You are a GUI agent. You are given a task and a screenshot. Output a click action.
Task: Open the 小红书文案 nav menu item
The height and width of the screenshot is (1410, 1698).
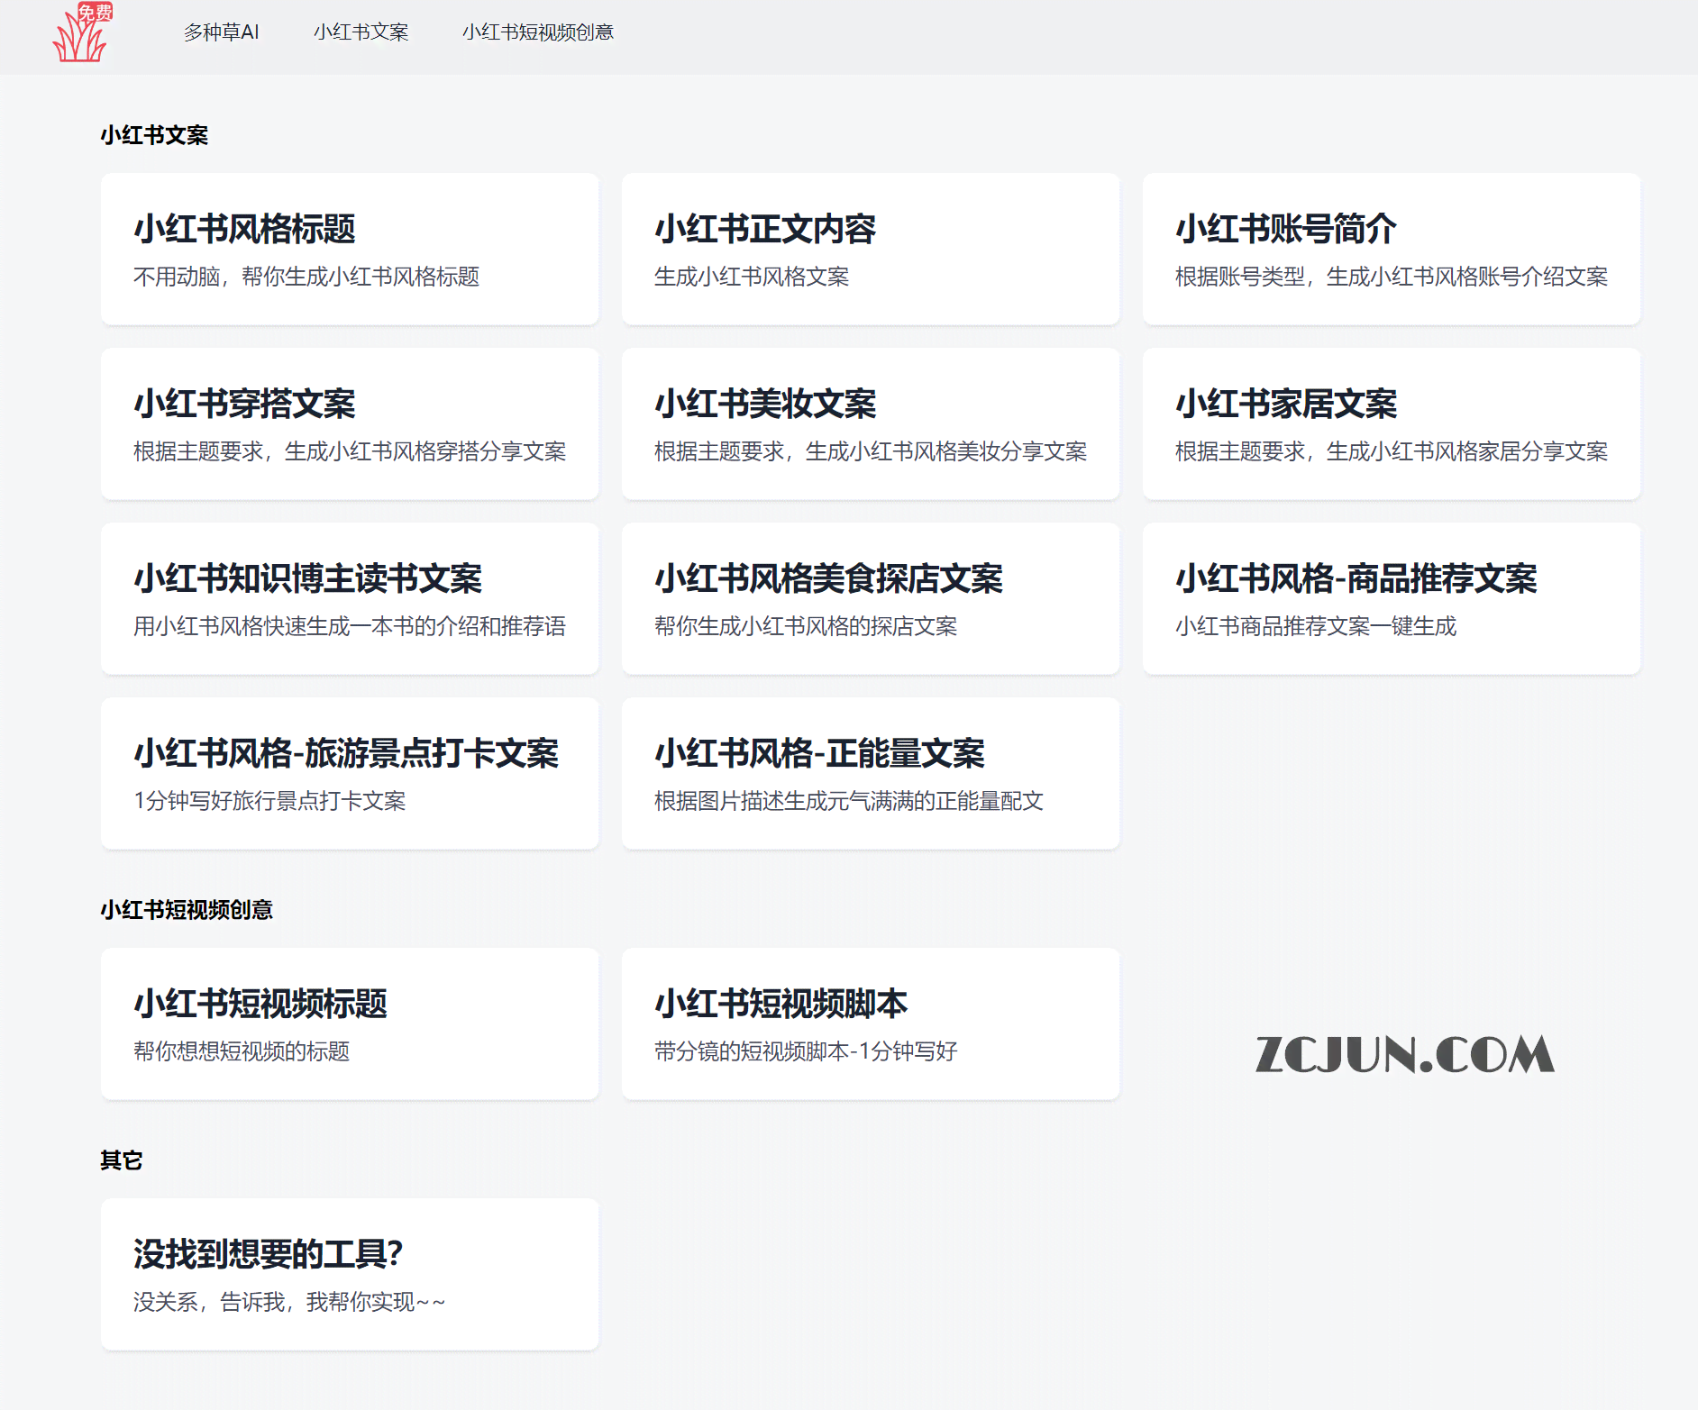tap(361, 32)
